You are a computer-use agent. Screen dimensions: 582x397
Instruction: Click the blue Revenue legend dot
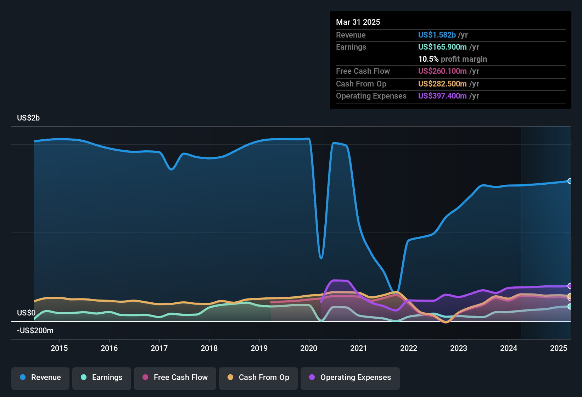click(x=22, y=378)
